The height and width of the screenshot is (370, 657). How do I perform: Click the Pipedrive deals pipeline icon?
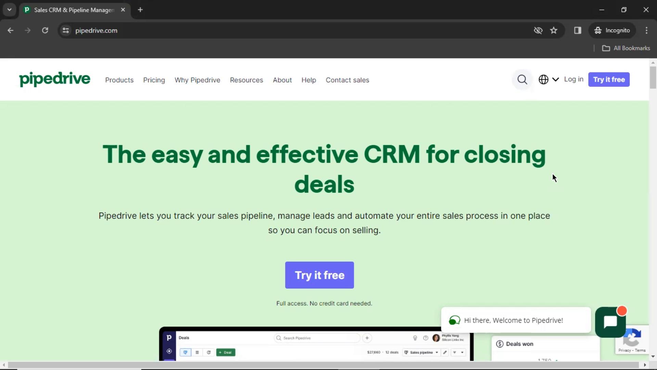185,352
